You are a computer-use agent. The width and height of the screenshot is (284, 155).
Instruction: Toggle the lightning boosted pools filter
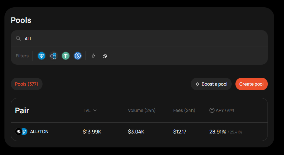tap(93, 56)
